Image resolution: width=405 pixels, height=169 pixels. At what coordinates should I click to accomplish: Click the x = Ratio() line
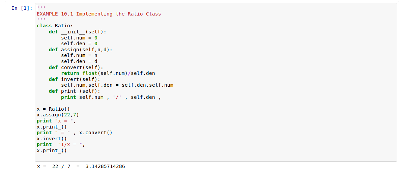click(53, 109)
